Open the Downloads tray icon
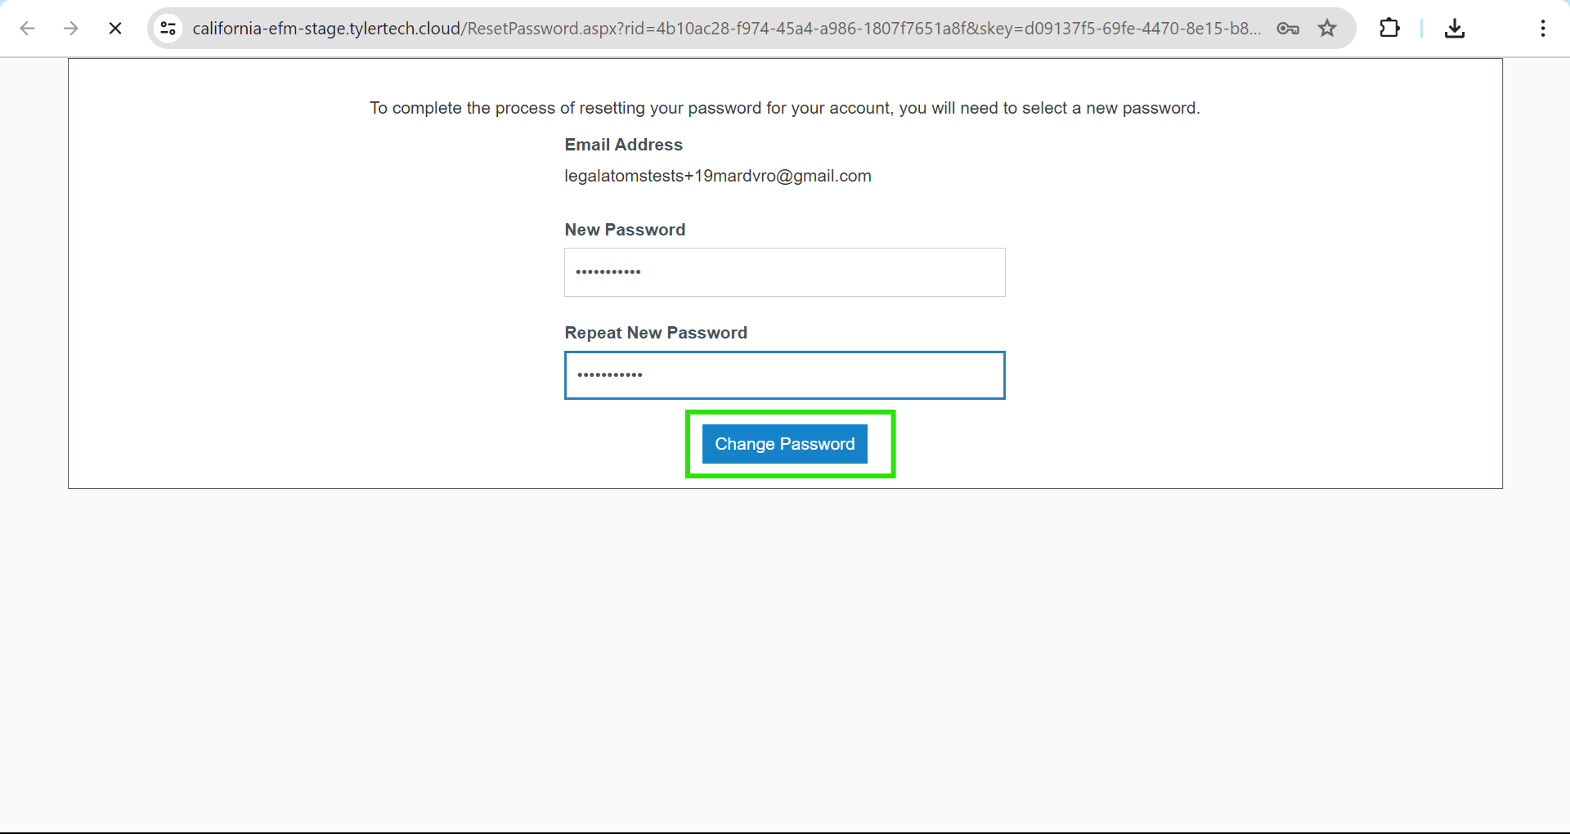 [1455, 29]
